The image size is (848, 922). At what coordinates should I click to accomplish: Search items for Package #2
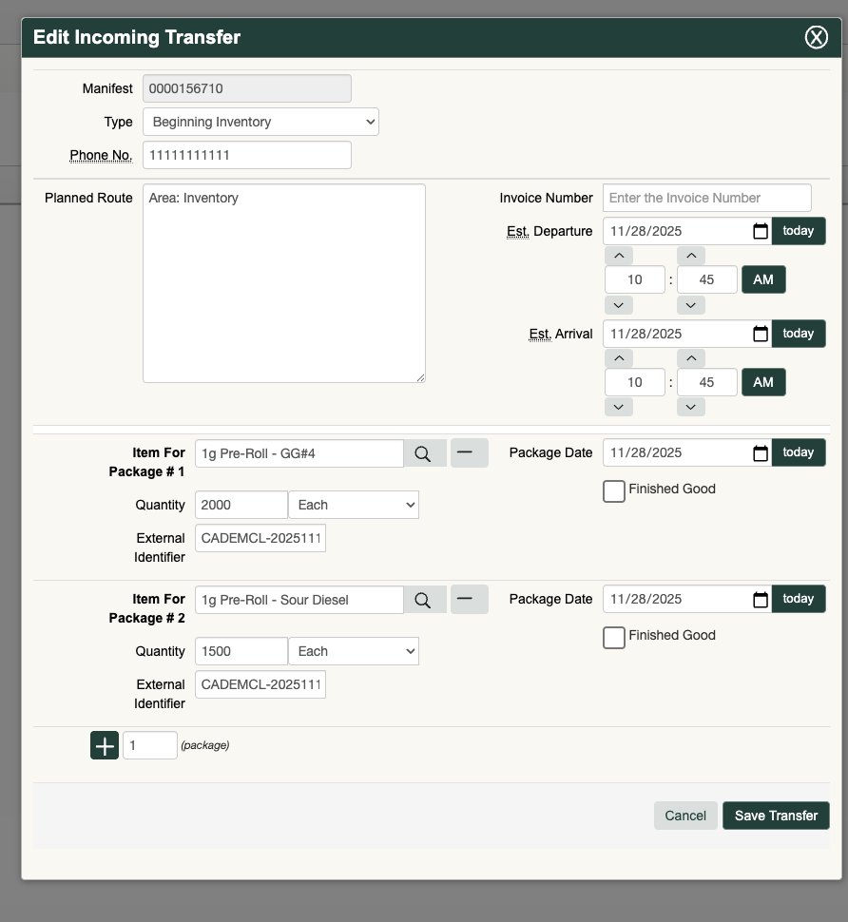424,600
